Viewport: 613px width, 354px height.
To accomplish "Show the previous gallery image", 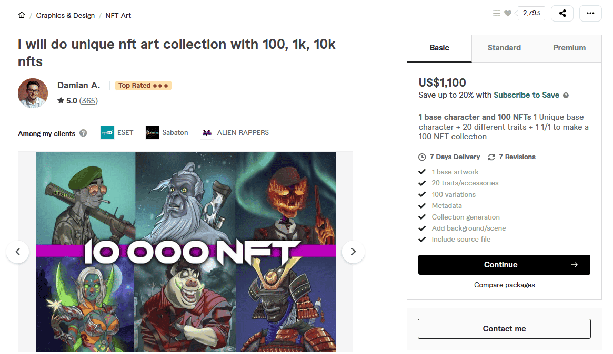I will click(18, 252).
